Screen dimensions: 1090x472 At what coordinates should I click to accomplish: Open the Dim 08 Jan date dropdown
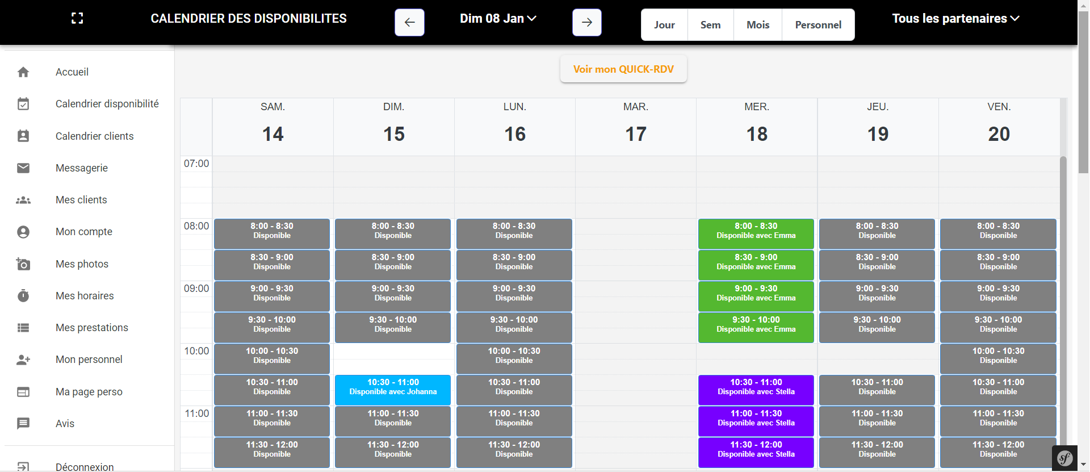click(x=498, y=19)
